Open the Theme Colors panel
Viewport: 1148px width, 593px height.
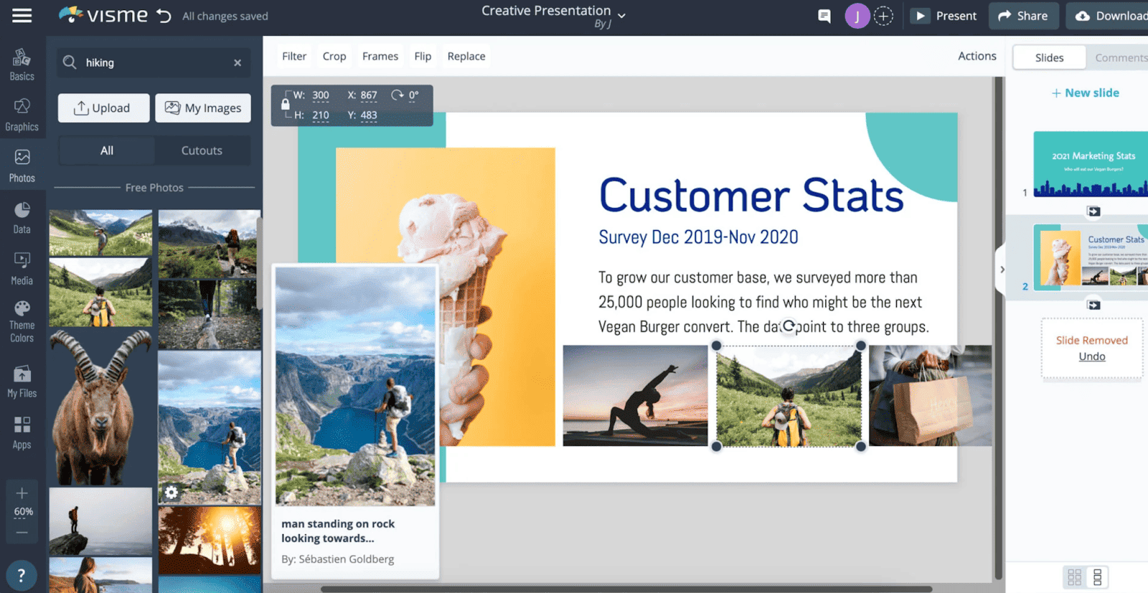[22, 321]
